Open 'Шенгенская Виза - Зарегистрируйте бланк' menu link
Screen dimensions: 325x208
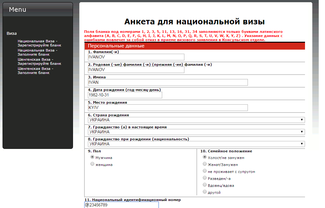coord(39,62)
